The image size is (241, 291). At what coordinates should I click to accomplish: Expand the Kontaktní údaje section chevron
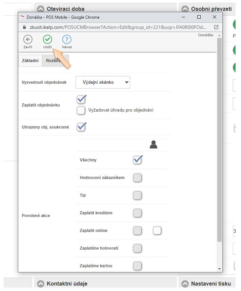[41, 284]
